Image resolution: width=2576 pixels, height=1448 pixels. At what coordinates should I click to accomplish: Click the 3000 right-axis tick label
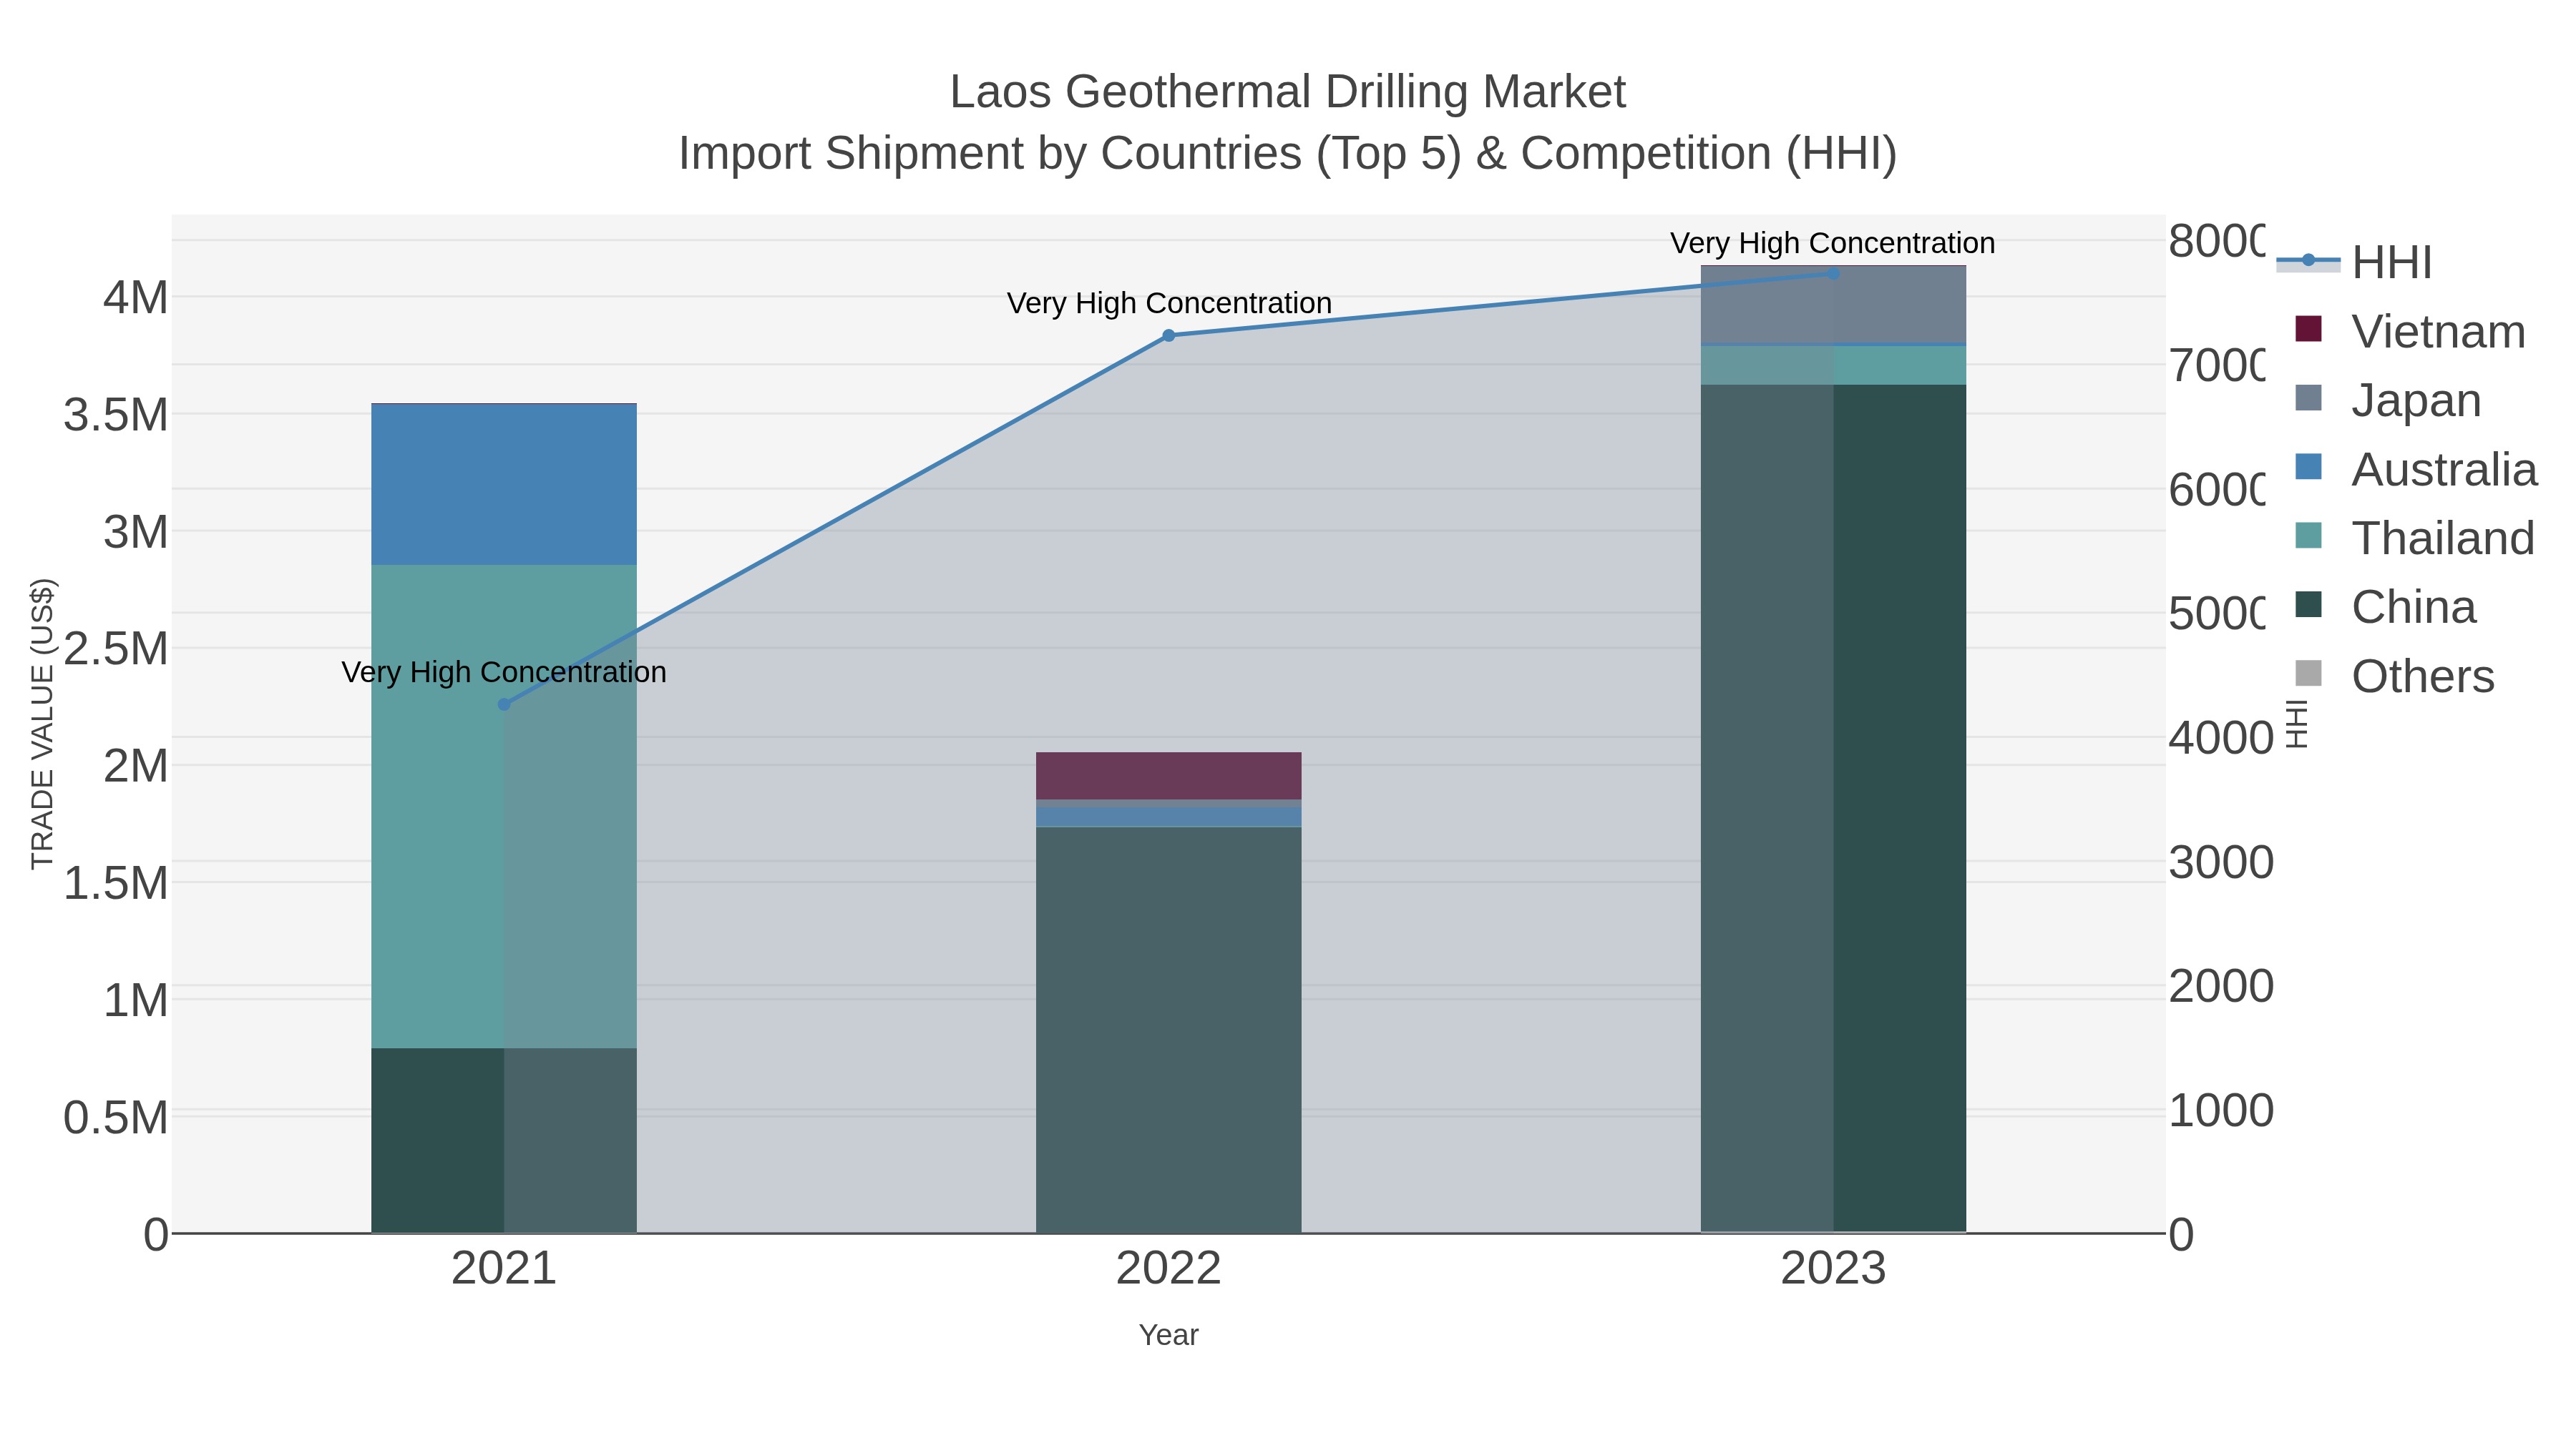coord(2221,862)
